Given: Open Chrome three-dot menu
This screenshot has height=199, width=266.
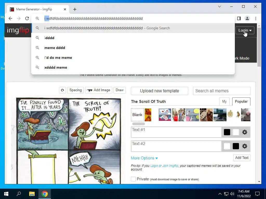Looking at the screenshot, I should click(256, 18).
